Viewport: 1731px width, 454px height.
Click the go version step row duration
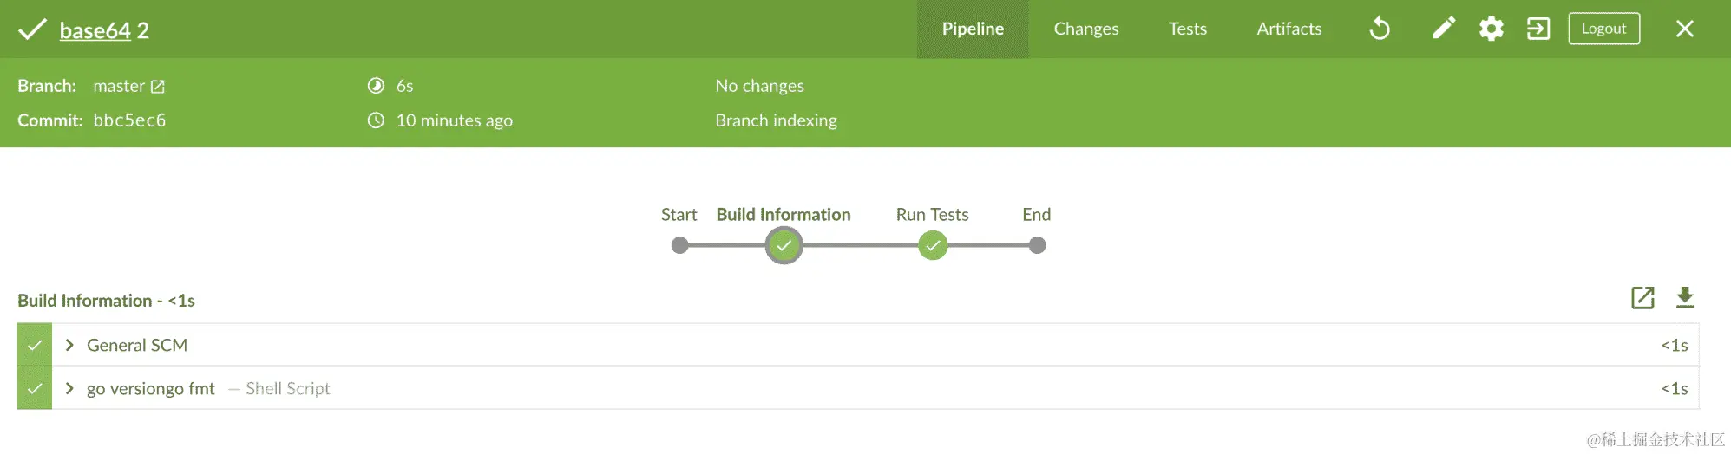pyautogui.click(x=1674, y=388)
